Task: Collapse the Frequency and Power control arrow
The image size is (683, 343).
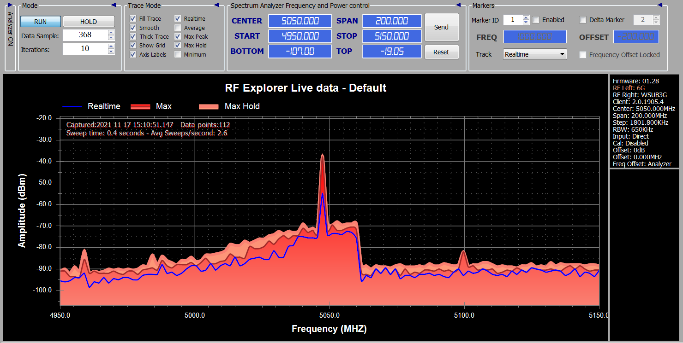Action: click(458, 5)
